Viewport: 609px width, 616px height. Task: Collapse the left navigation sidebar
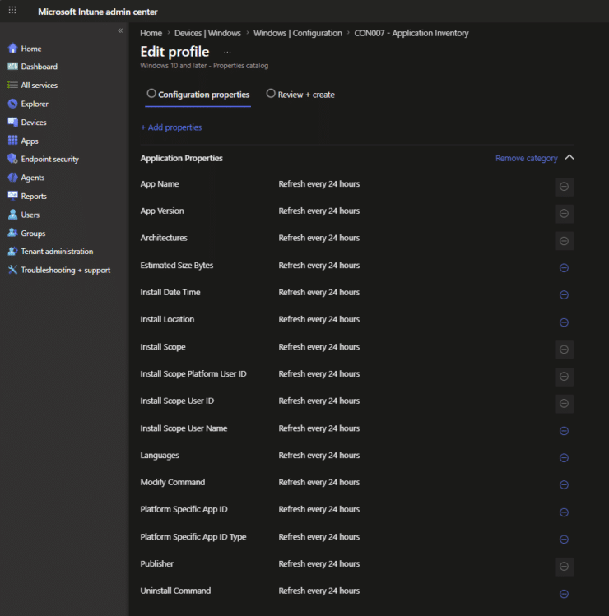[120, 30]
